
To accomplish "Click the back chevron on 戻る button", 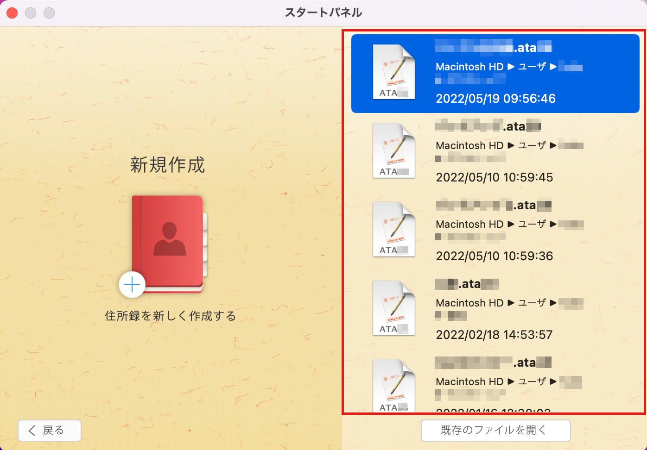I will pyautogui.click(x=32, y=431).
